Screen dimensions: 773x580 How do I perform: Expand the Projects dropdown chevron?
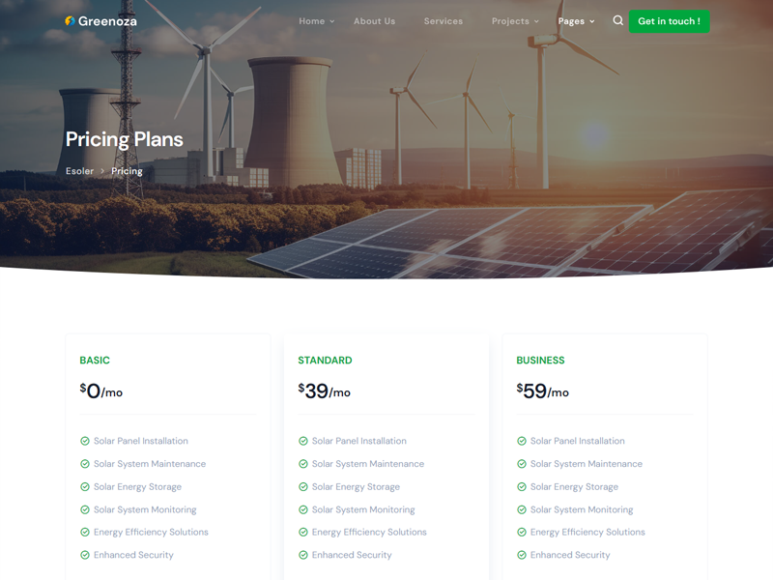(x=536, y=21)
